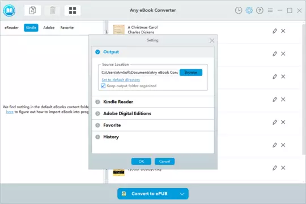Confirm settings with OK button

coord(141,161)
